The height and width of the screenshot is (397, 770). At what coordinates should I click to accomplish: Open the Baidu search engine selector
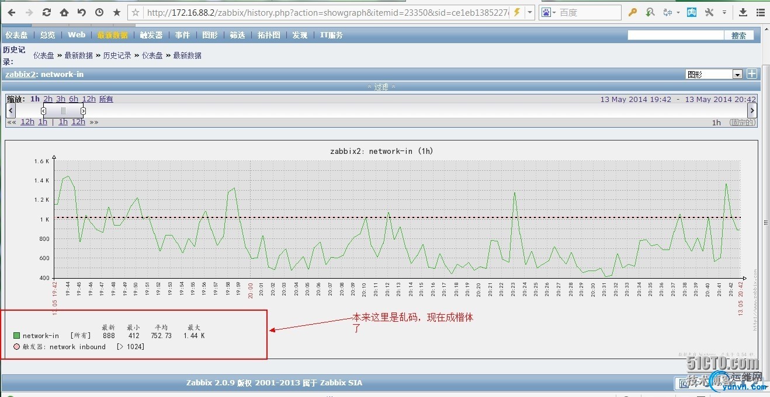(x=549, y=12)
